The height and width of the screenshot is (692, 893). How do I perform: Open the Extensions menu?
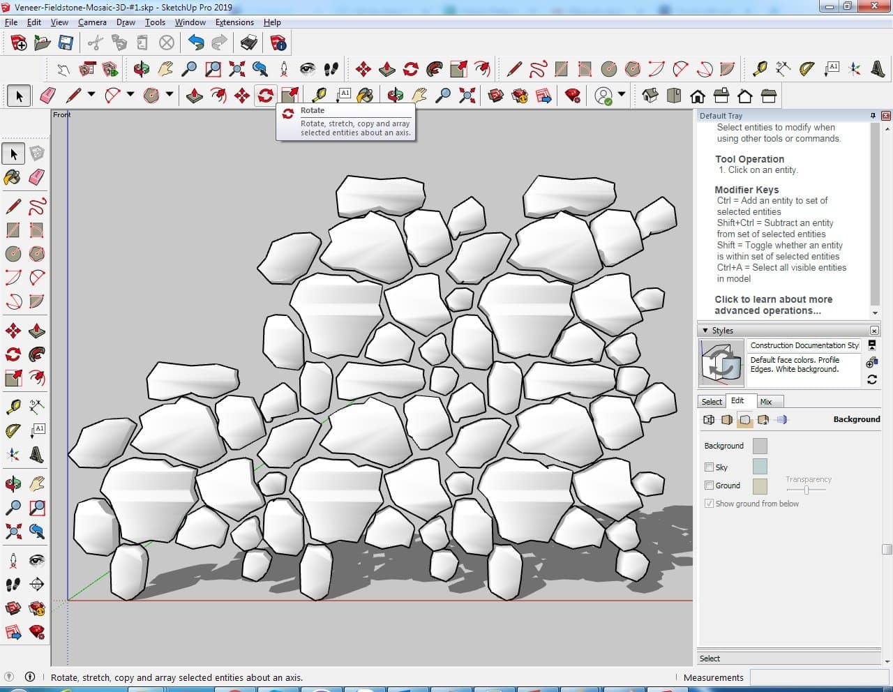[x=234, y=22]
